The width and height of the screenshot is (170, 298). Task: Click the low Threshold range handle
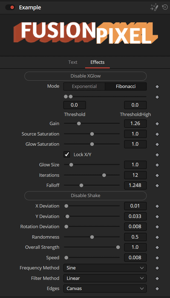(66, 97)
